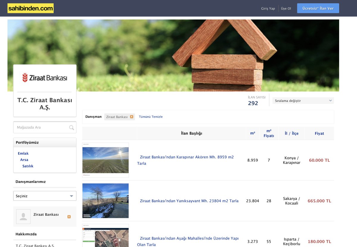Sort by the Fiyat column header

point(319,133)
